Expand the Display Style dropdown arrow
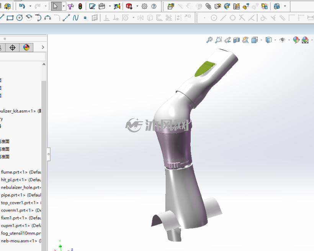The image size is (314, 251). click(x=275, y=40)
